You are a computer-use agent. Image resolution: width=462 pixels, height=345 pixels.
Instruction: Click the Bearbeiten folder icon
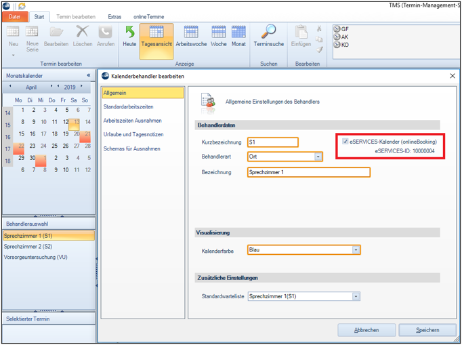(56, 32)
